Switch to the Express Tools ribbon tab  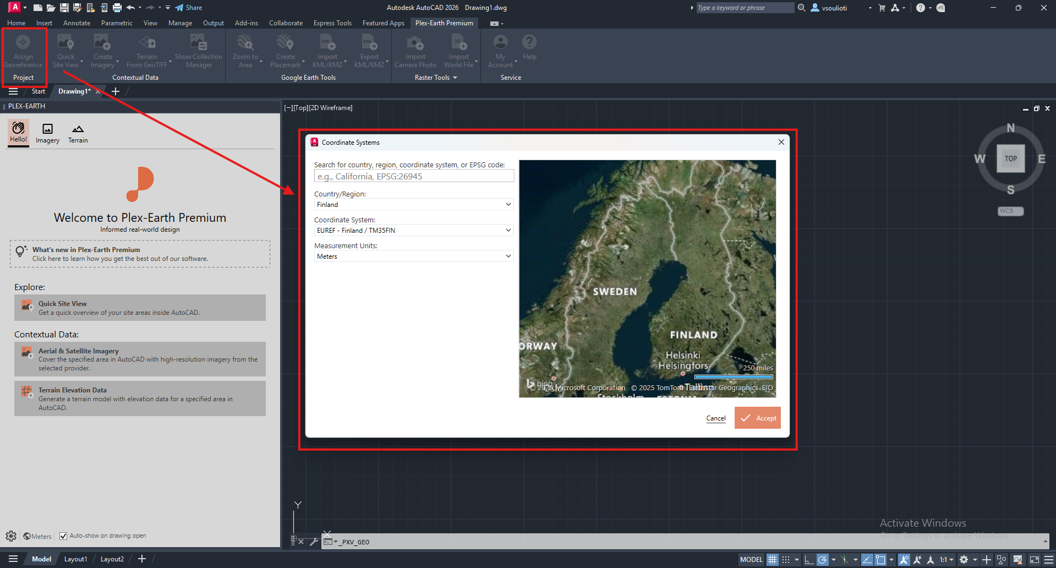[x=332, y=23]
